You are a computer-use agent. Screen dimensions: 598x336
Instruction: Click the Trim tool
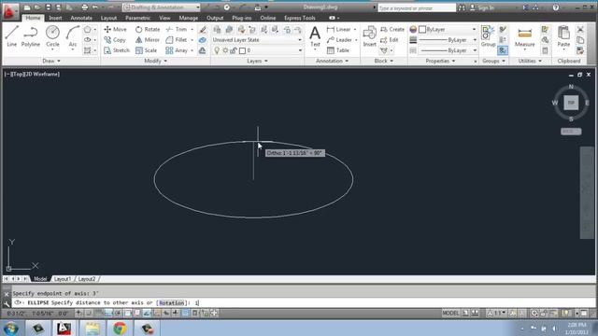[177, 29]
